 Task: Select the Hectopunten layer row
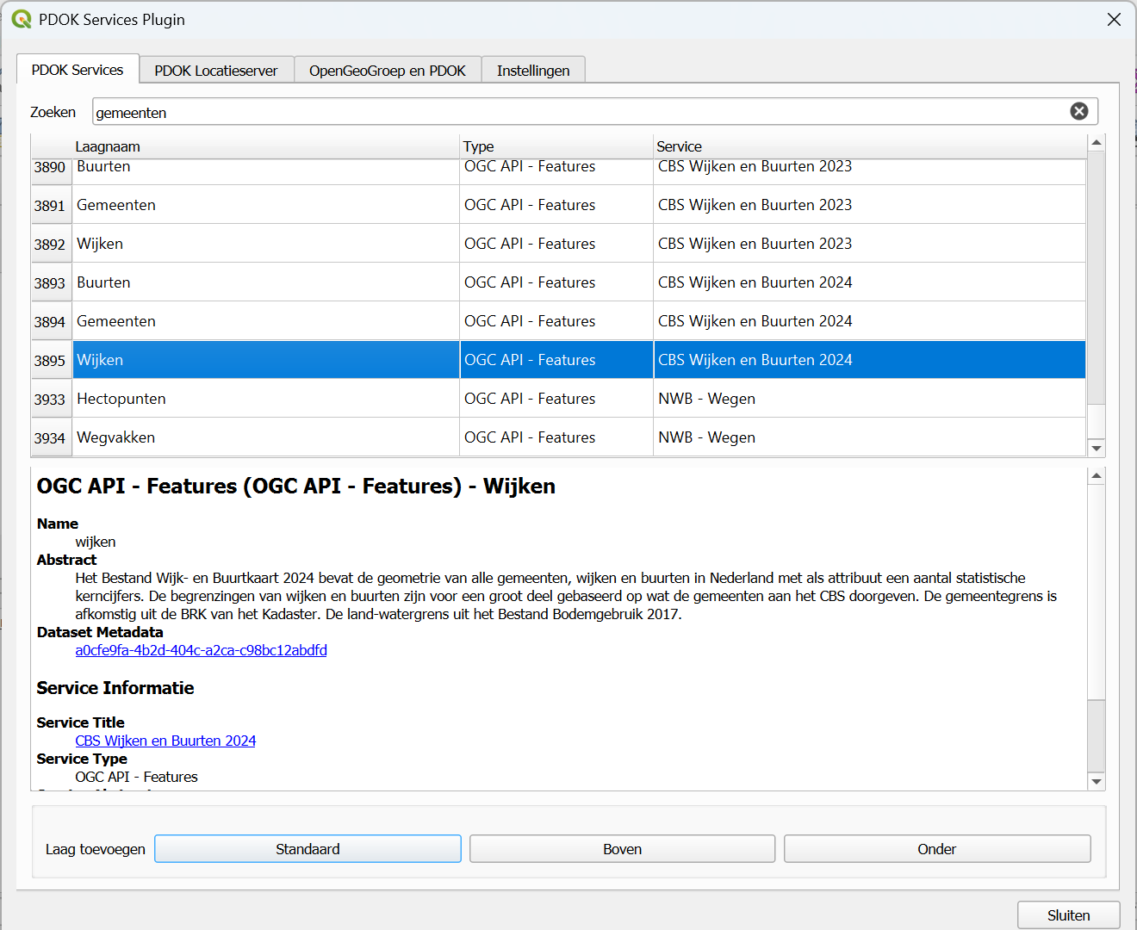pos(121,399)
